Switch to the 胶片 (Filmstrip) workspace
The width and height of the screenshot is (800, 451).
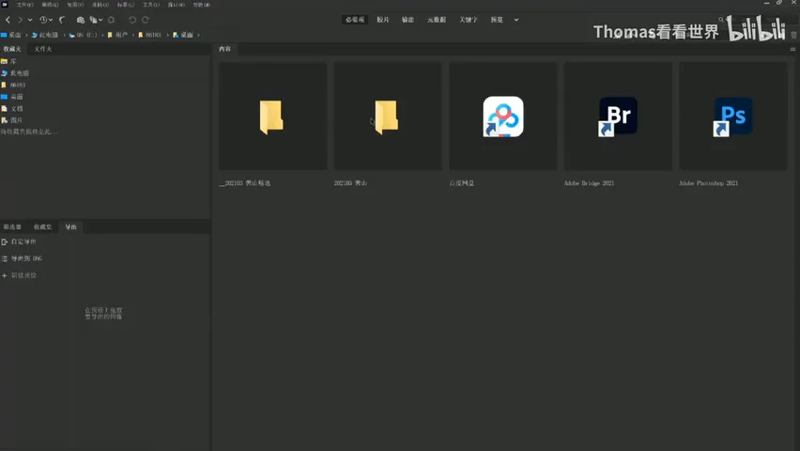click(383, 20)
